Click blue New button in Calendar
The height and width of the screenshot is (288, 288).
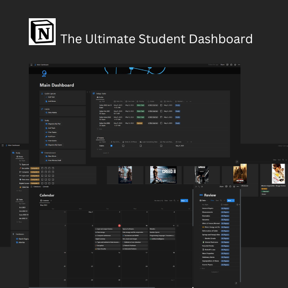coord(183,201)
